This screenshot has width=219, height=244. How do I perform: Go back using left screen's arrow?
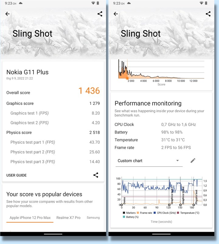coord(8,14)
